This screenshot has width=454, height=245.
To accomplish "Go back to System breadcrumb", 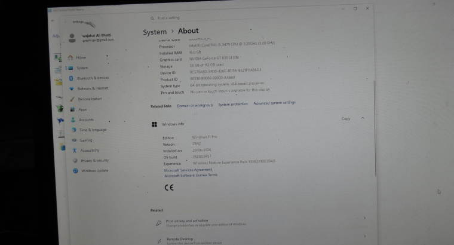I will pyautogui.click(x=155, y=32).
